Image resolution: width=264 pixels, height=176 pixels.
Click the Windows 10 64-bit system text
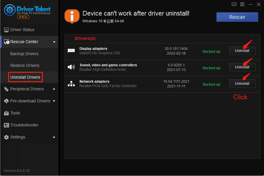pos(103,21)
